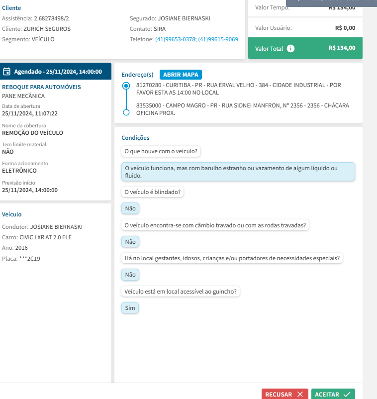Click the Rua Erval Velho origin address
377x399 pixels.
click(238, 89)
